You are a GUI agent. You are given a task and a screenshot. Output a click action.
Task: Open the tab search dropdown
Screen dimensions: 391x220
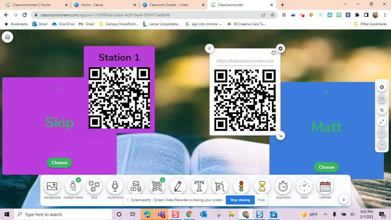pos(345,4)
